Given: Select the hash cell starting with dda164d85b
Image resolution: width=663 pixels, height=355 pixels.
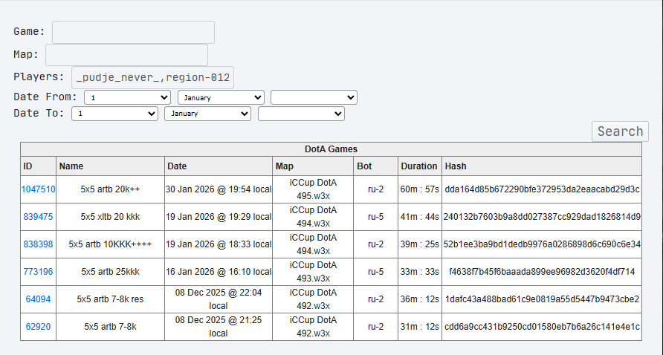Looking at the screenshot, I should pyautogui.click(x=542, y=189).
